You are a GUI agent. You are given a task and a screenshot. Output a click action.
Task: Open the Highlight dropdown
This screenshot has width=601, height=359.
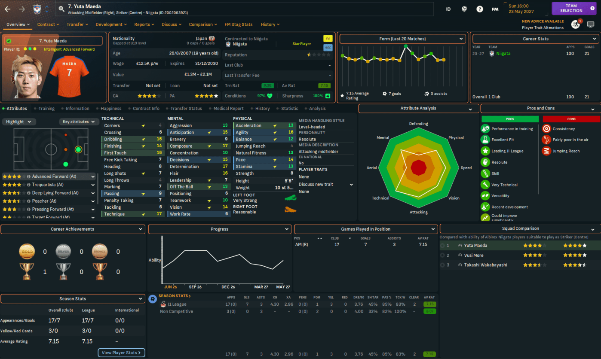pyautogui.click(x=18, y=122)
